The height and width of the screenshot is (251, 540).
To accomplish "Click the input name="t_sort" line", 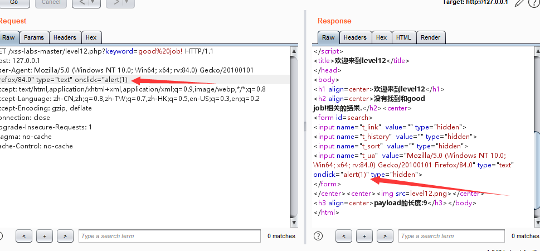I will click(391, 146).
